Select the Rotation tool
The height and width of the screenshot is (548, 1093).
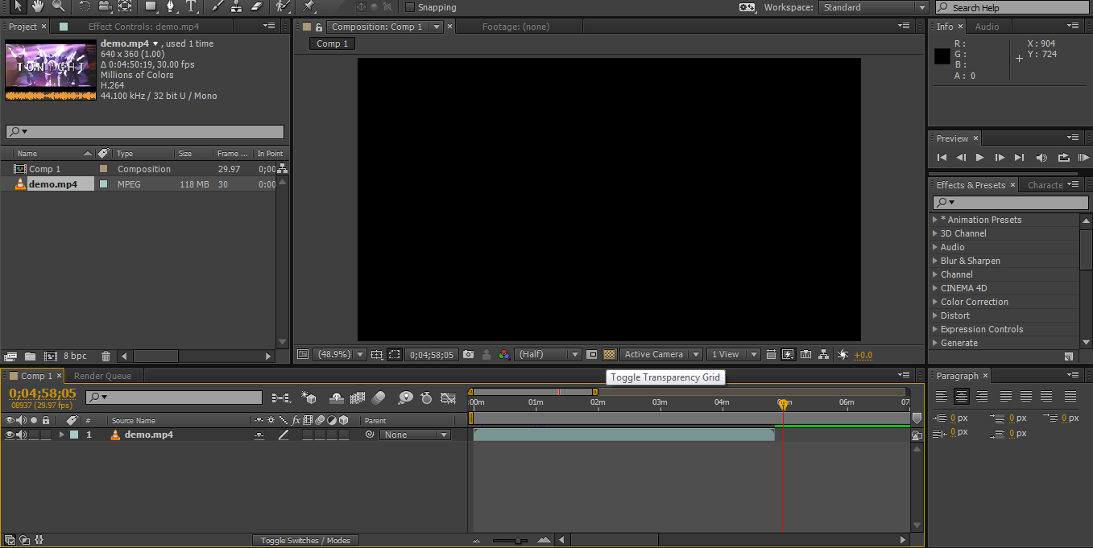pos(85,6)
